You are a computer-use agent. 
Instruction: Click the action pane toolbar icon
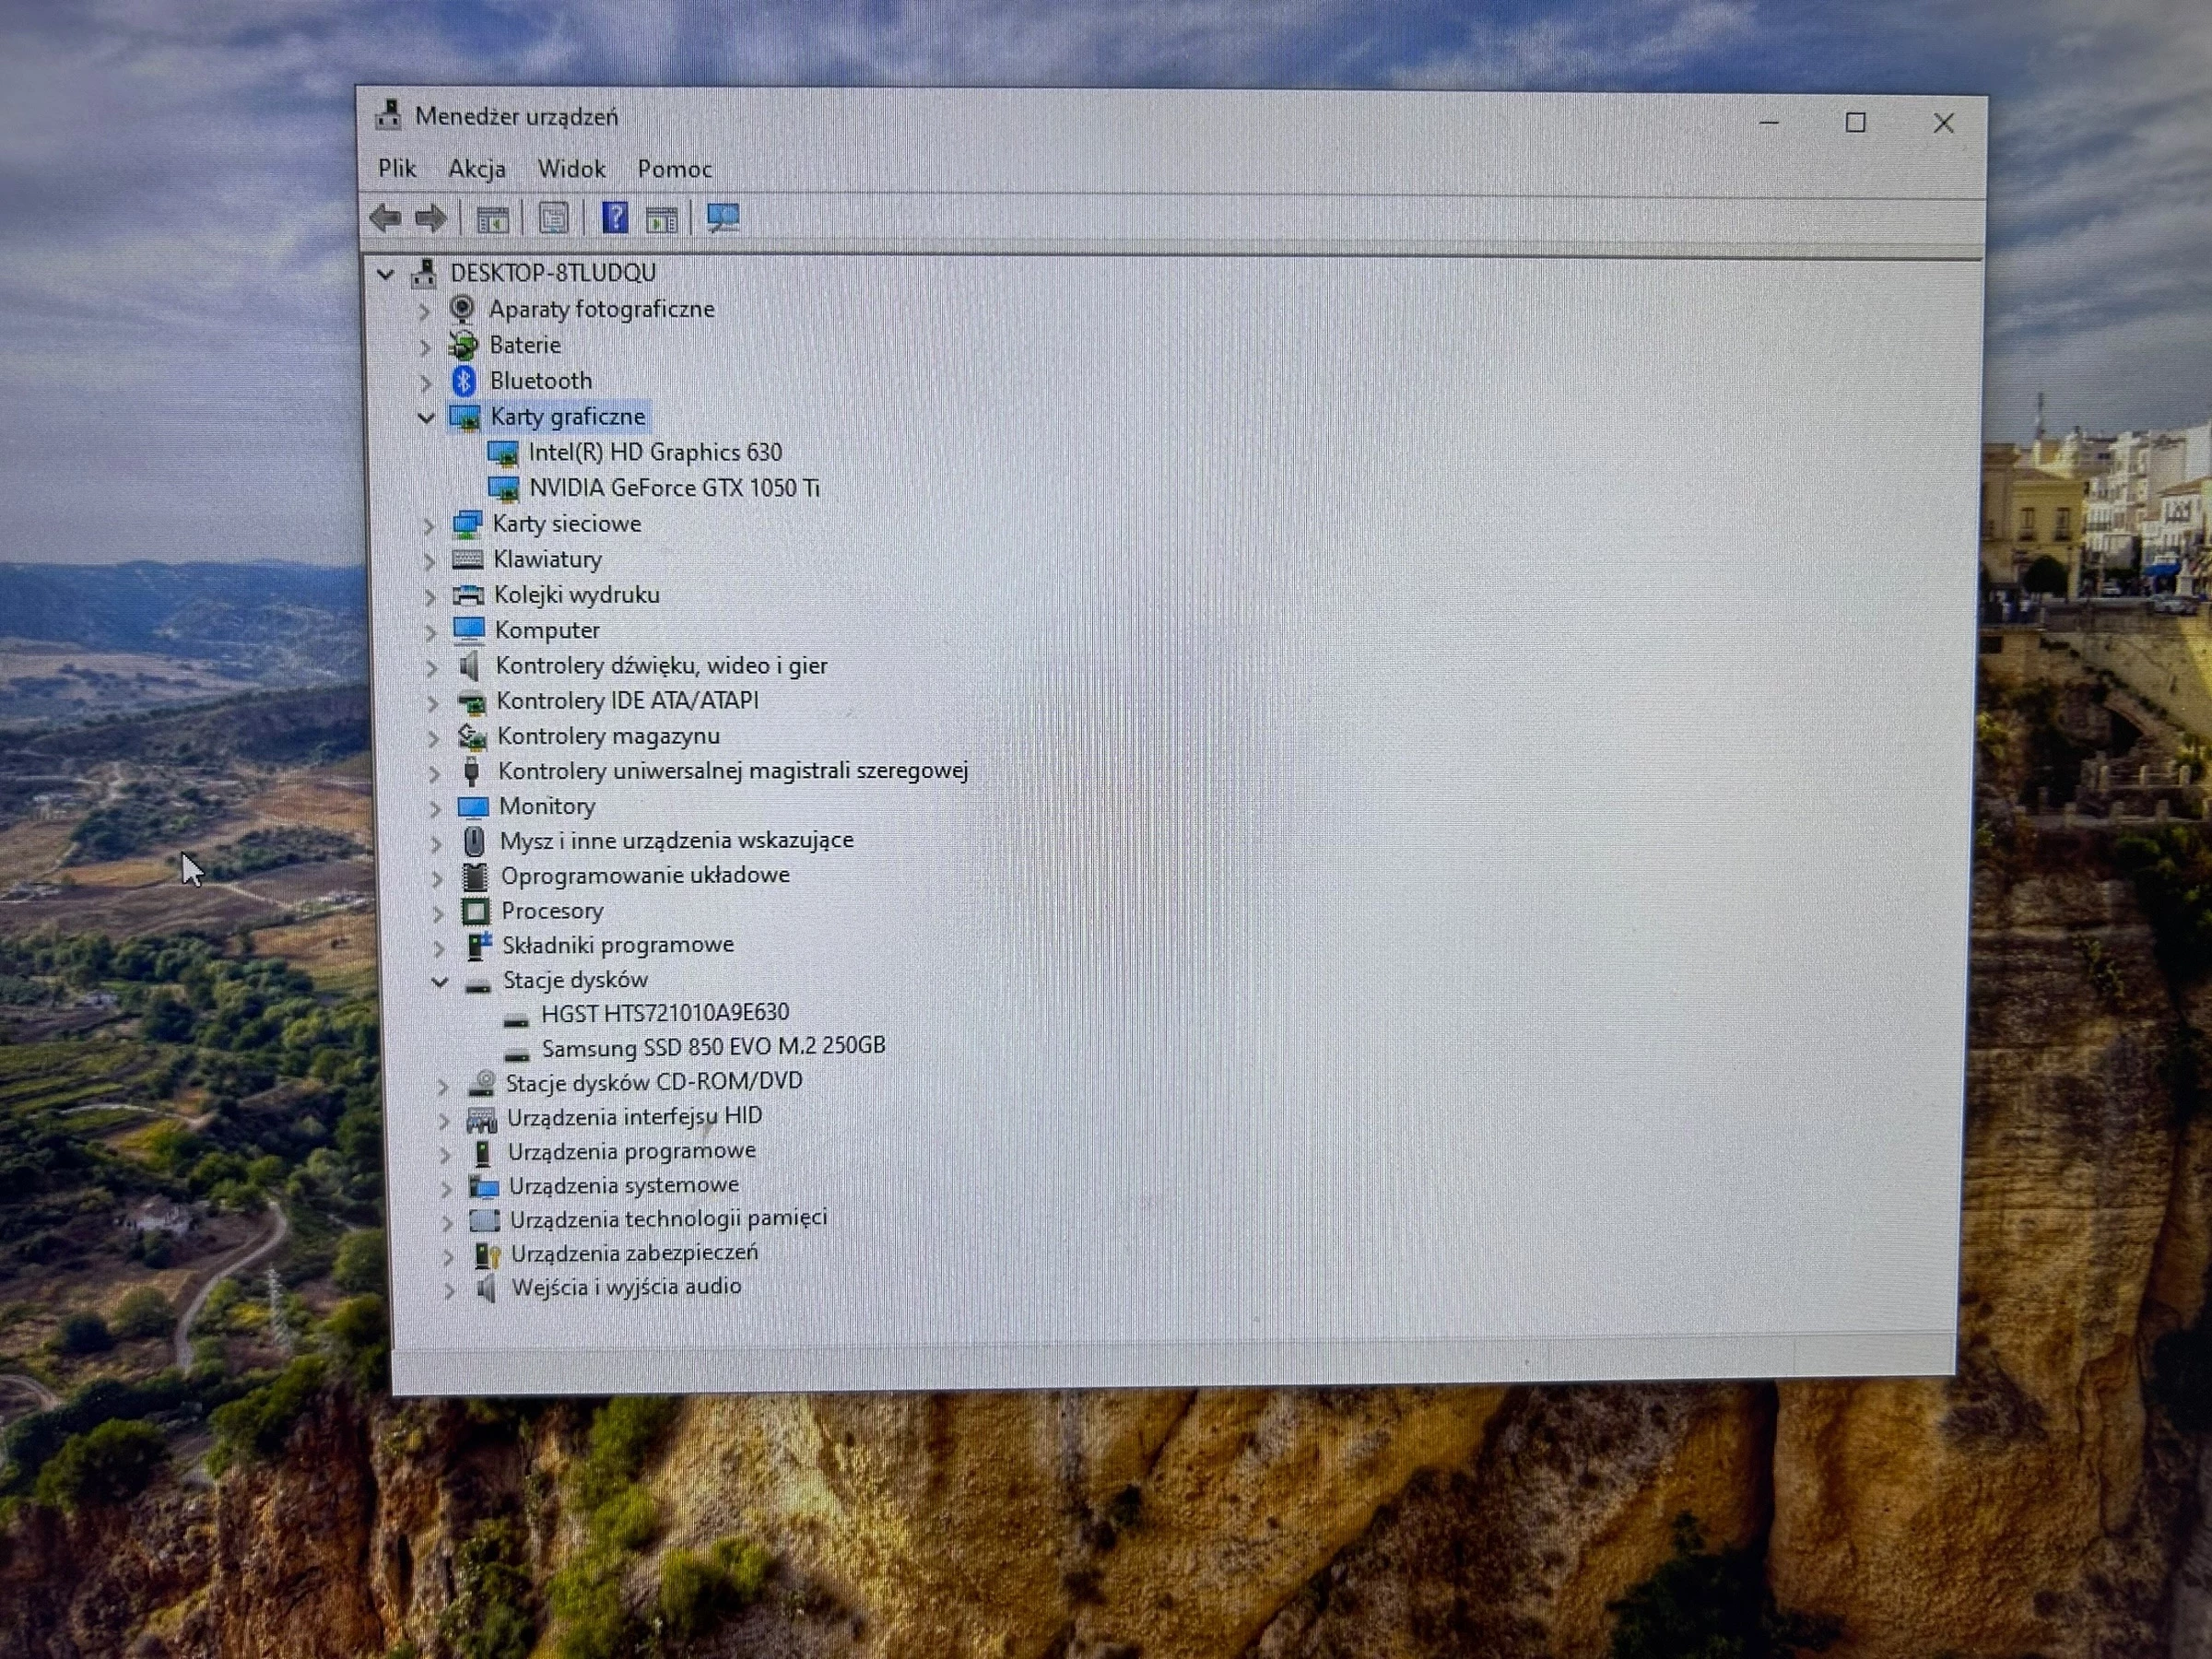pyautogui.click(x=661, y=219)
